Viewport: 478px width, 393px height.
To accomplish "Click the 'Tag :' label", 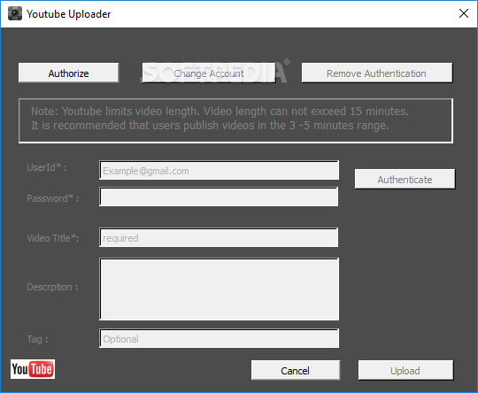I will coord(37,339).
